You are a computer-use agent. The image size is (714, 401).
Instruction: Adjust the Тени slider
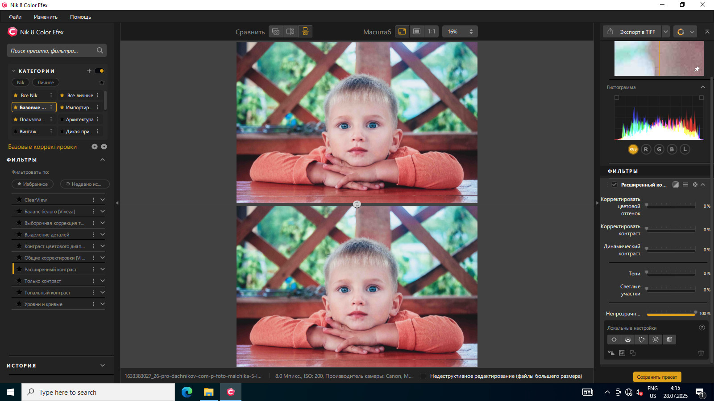click(x=671, y=273)
